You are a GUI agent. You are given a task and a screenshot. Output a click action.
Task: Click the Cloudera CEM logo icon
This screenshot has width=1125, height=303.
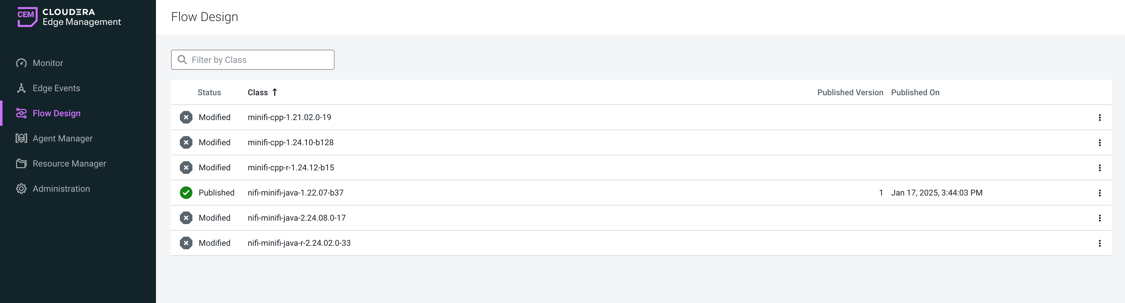click(x=27, y=17)
